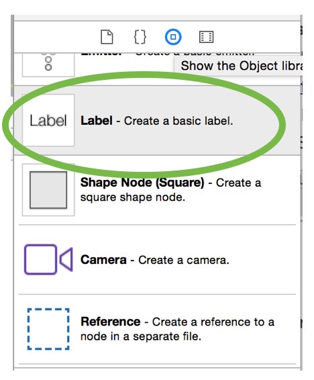Choose the dashed Reference node icon
Screen dimensions: 314x380
[x=48, y=329]
